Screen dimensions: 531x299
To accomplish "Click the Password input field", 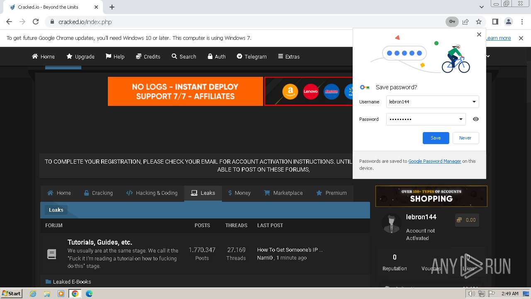I will [x=426, y=119].
